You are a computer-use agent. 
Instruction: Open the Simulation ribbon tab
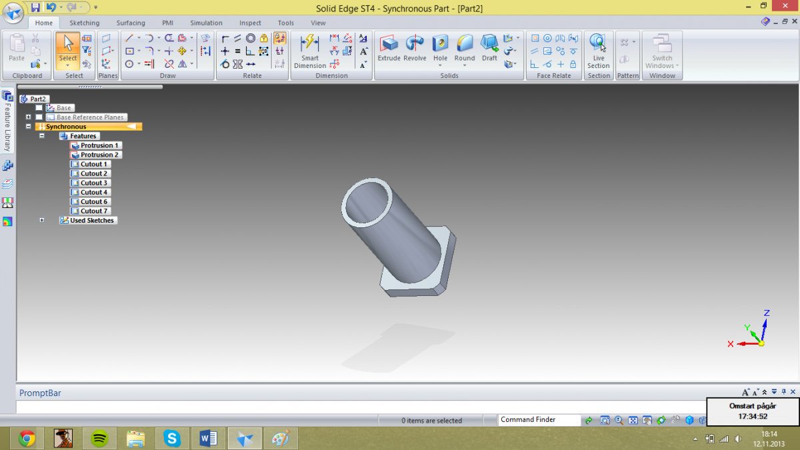206,23
